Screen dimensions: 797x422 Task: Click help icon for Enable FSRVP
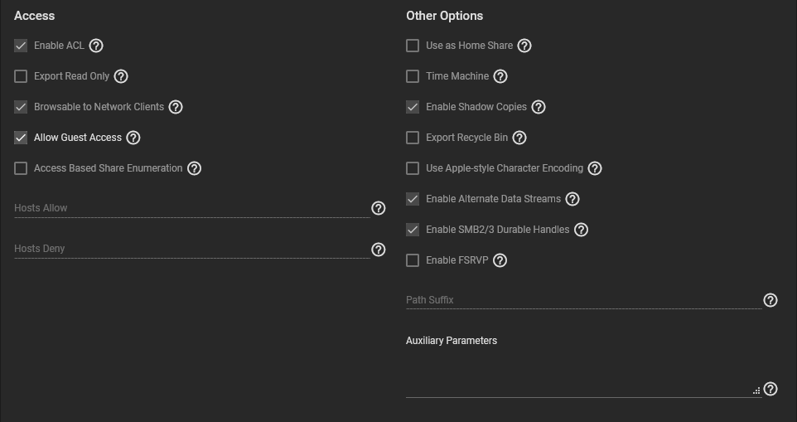pos(500,260)
